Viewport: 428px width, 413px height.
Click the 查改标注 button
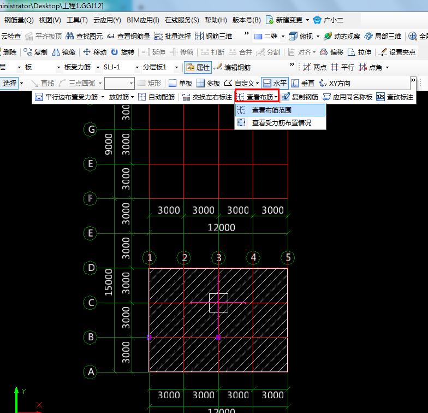[x=395, y=97]
